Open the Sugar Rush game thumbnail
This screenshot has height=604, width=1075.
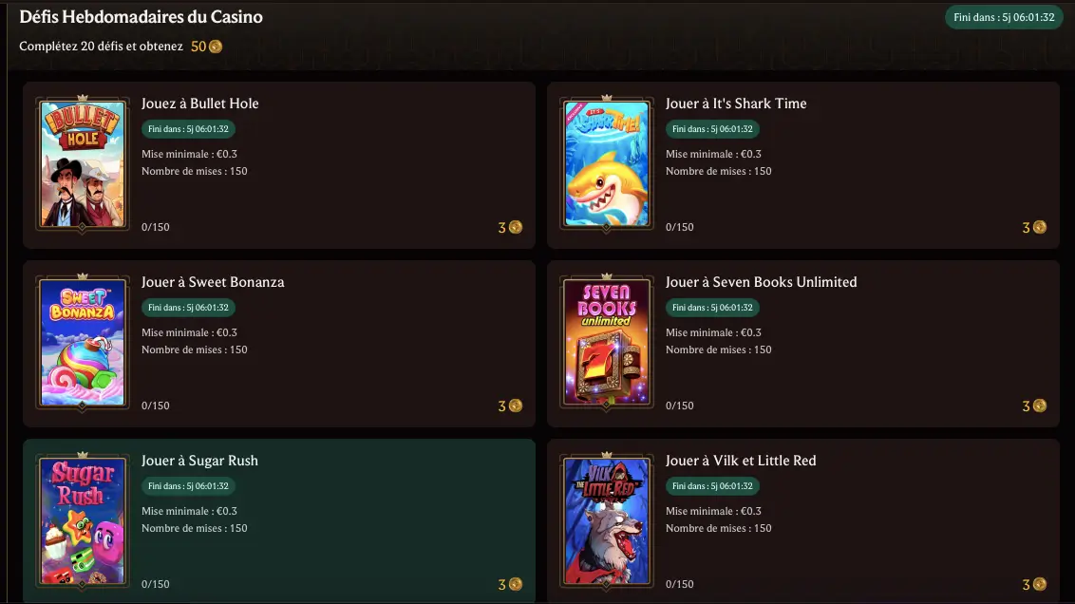click(x=83, y=521)
